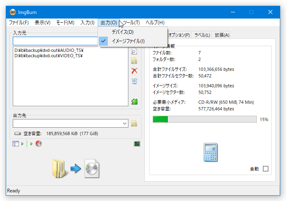Click the disc layout editor window icon
Image resolution: width=286 pixels, height=201 pixels.
[x=16, y=144]
